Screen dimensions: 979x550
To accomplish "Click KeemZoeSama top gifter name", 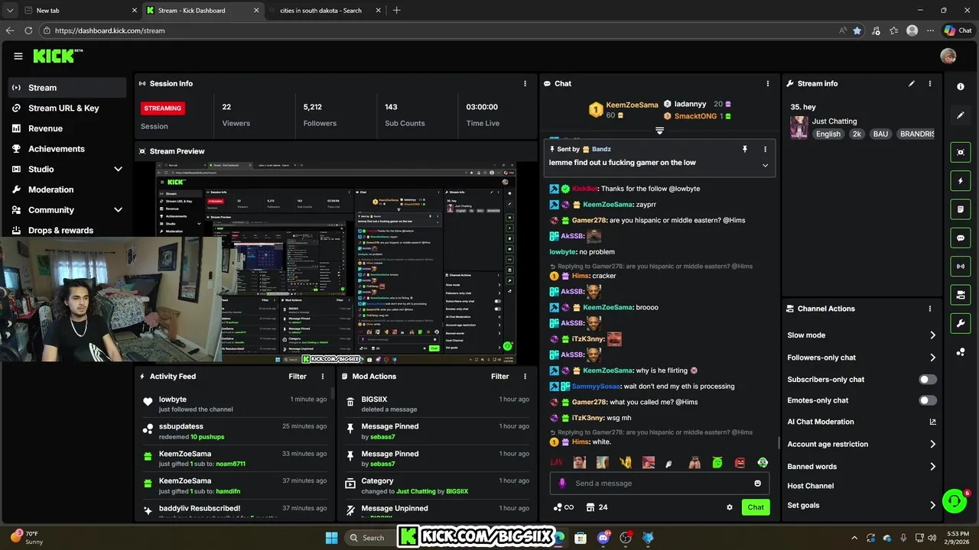I will coord(632,105).
